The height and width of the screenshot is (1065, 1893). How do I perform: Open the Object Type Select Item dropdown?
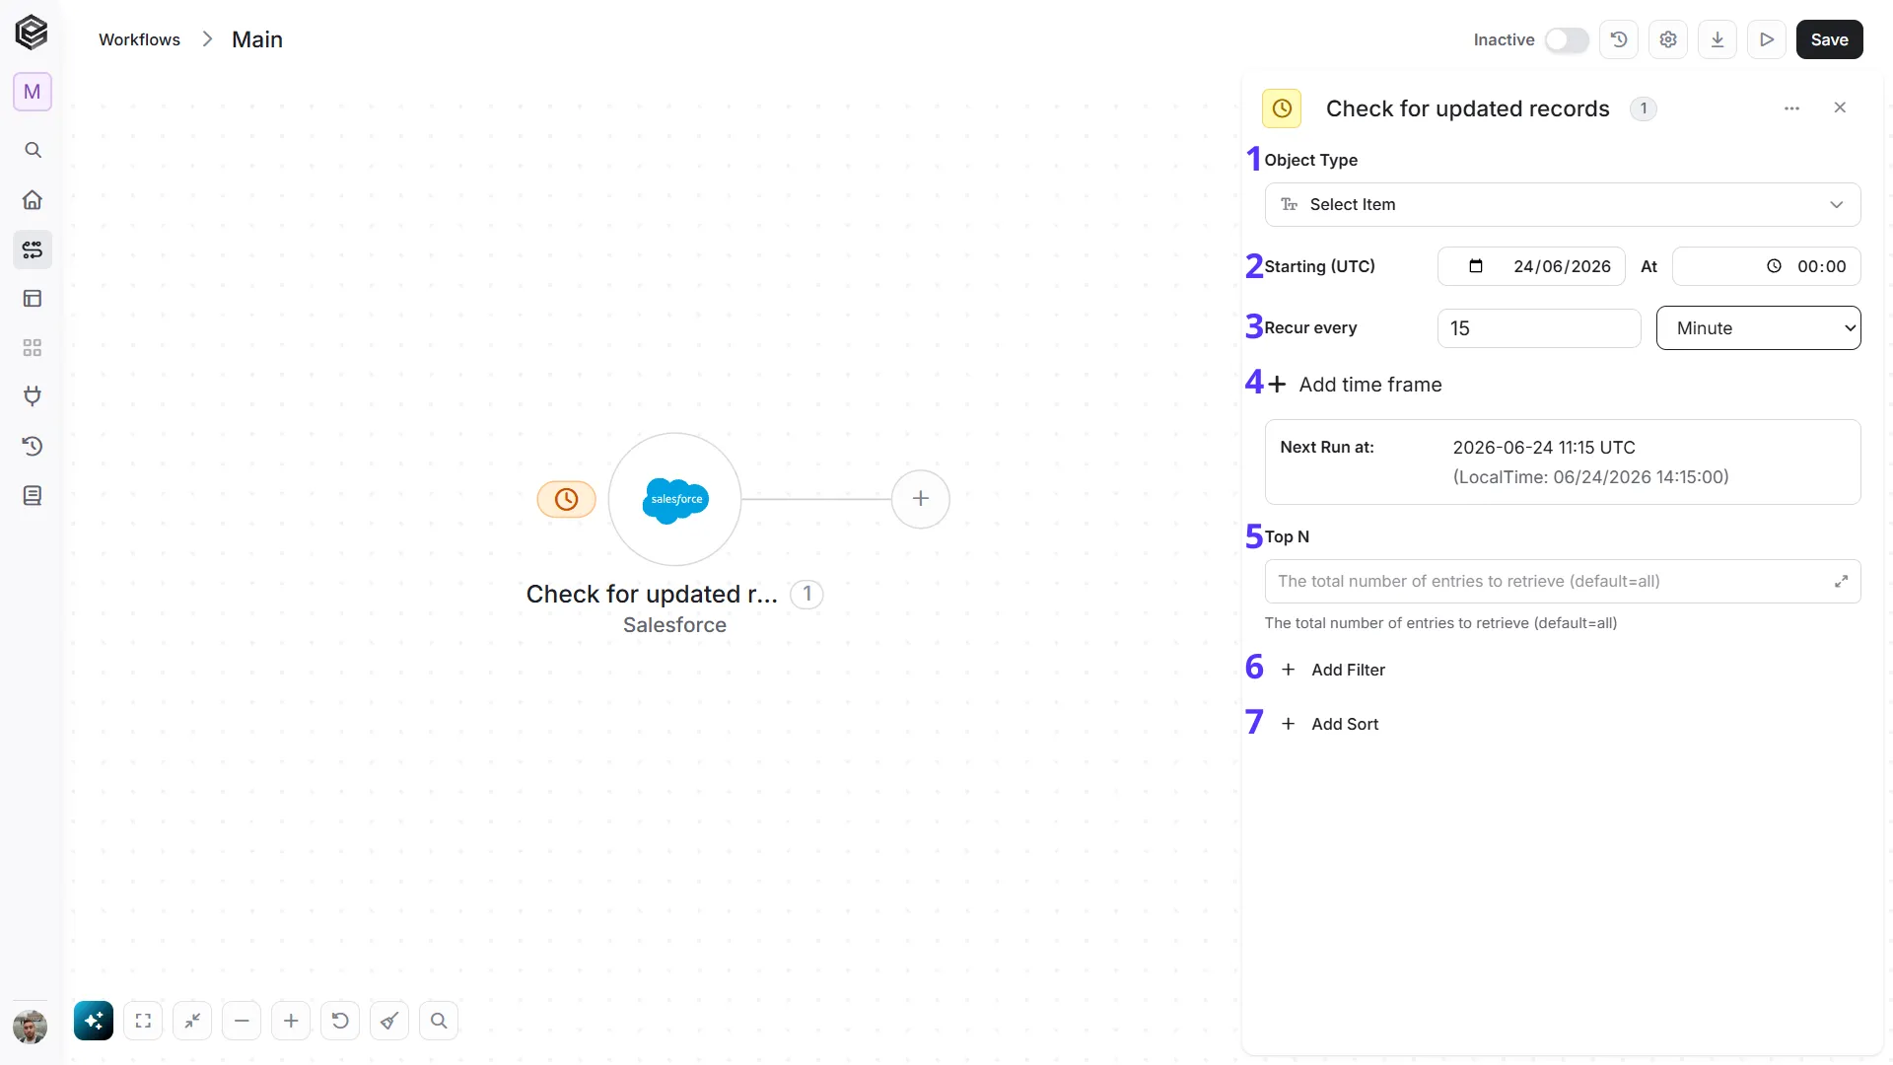click(x=1563, y=204)
